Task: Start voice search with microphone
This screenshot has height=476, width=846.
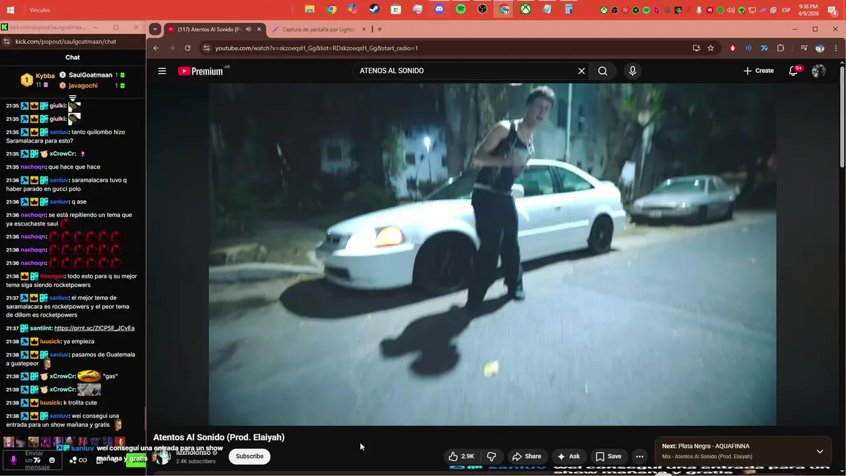Action: pos(633,71)
